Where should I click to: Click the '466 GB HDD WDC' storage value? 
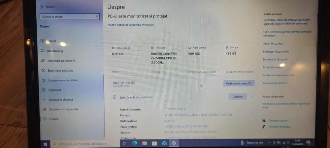pyautogui.click(x=191, y=132)
